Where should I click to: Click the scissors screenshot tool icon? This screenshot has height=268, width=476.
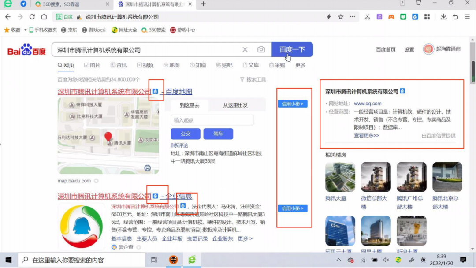click(x=367, y=17)
